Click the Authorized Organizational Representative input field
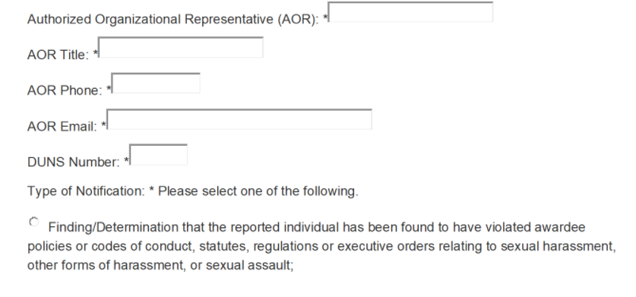The height and width of the screenshot is (297, 636). (410, 11)
